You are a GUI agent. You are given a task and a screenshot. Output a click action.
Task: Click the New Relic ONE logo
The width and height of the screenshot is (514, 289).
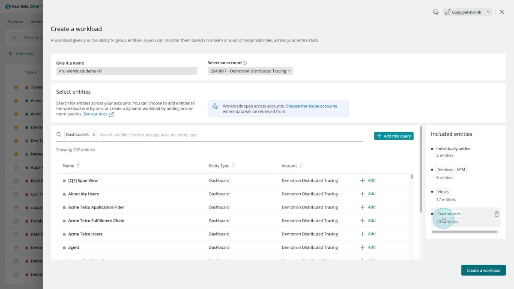(x=24, y=6)
